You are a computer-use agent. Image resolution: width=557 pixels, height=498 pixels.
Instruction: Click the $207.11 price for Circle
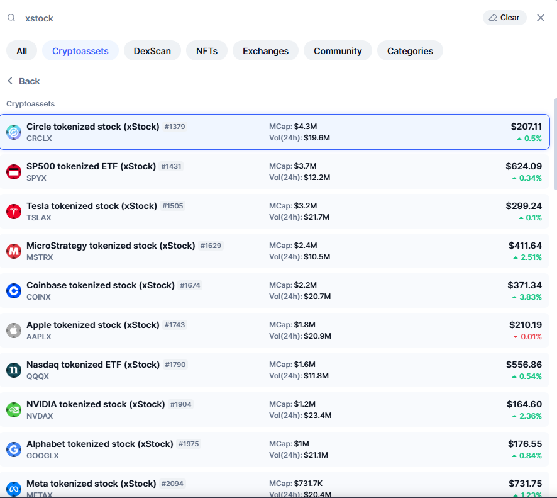(x=526, y=127)
